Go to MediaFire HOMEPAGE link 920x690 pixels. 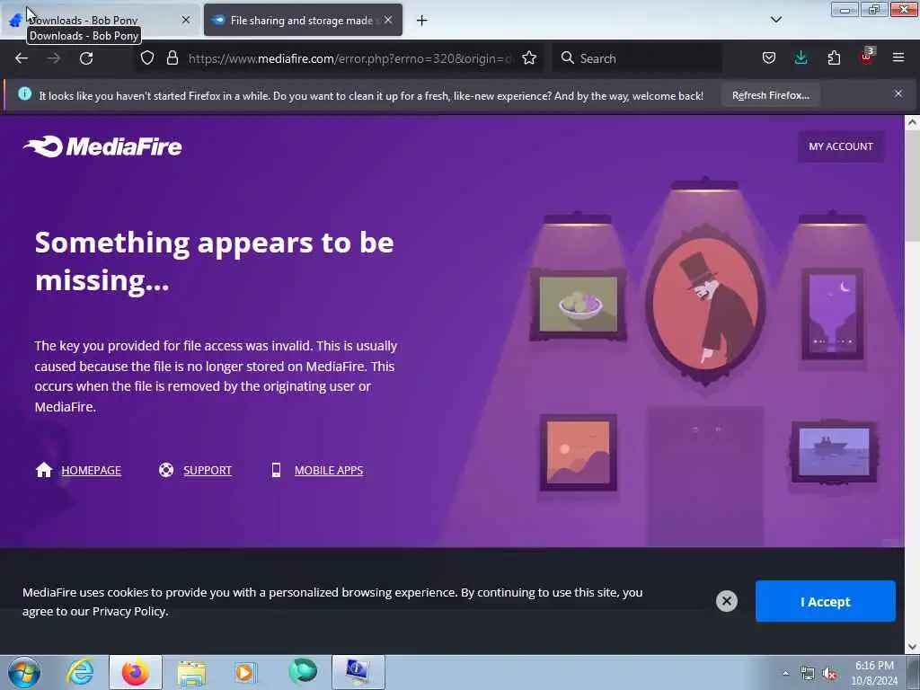(x=91, y=470)
